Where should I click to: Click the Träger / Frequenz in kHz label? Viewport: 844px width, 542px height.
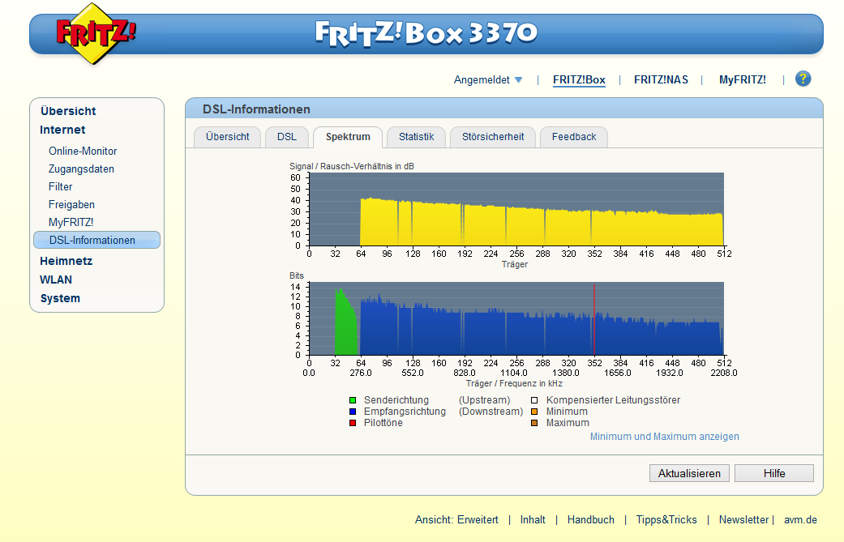[x=514, y=383]
